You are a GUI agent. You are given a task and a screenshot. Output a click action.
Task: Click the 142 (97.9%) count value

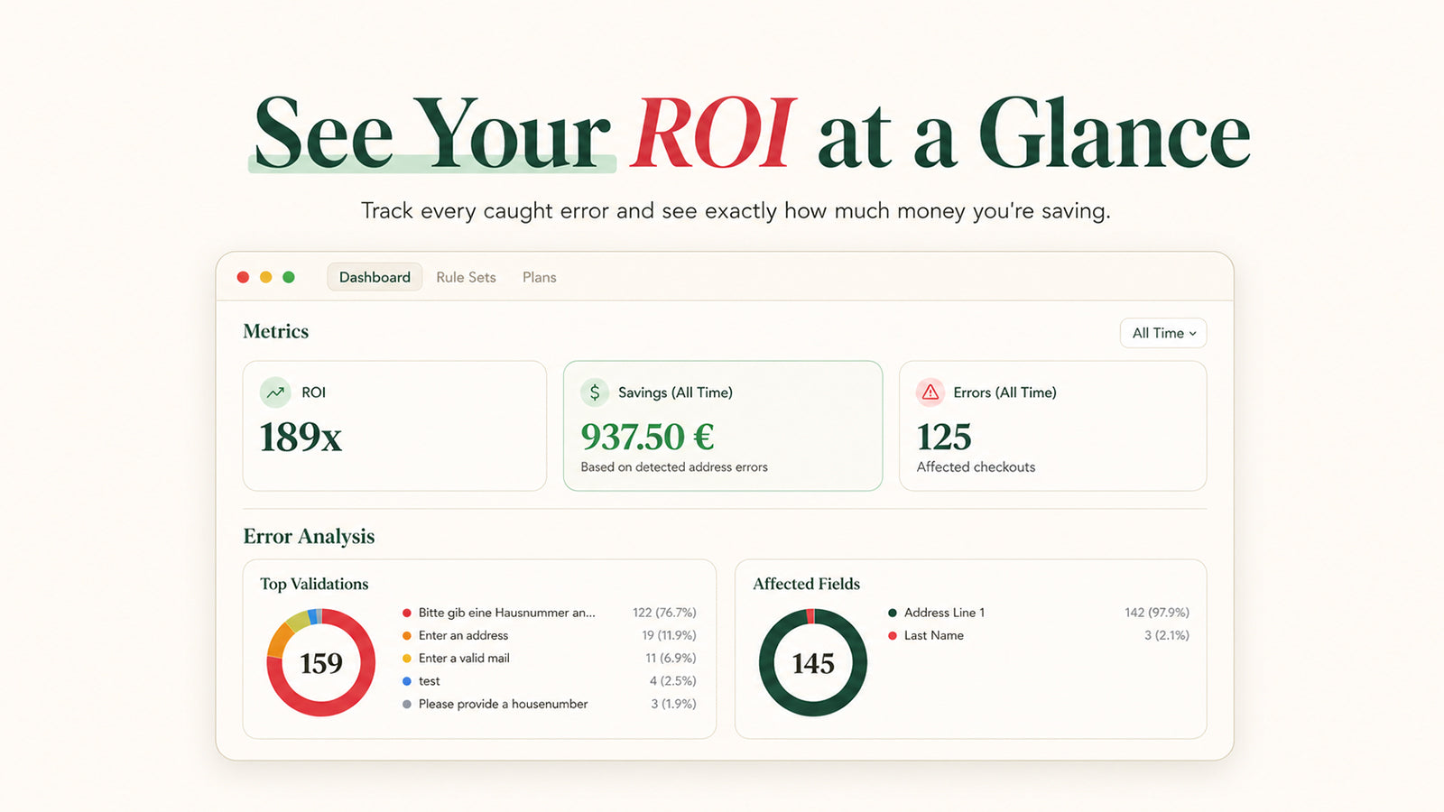1157,613
